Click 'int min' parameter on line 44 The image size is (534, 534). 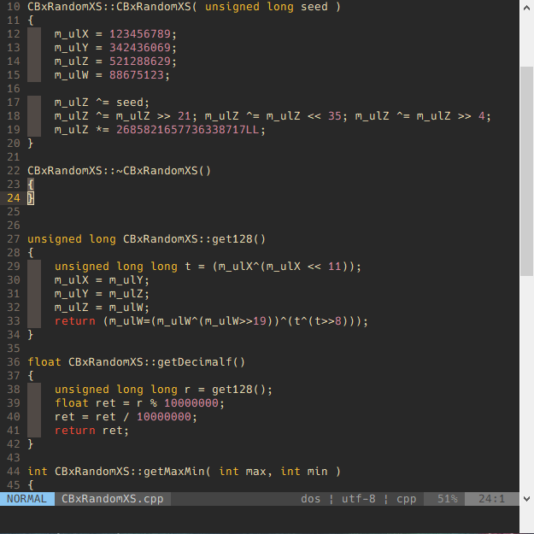pos(304,471)
